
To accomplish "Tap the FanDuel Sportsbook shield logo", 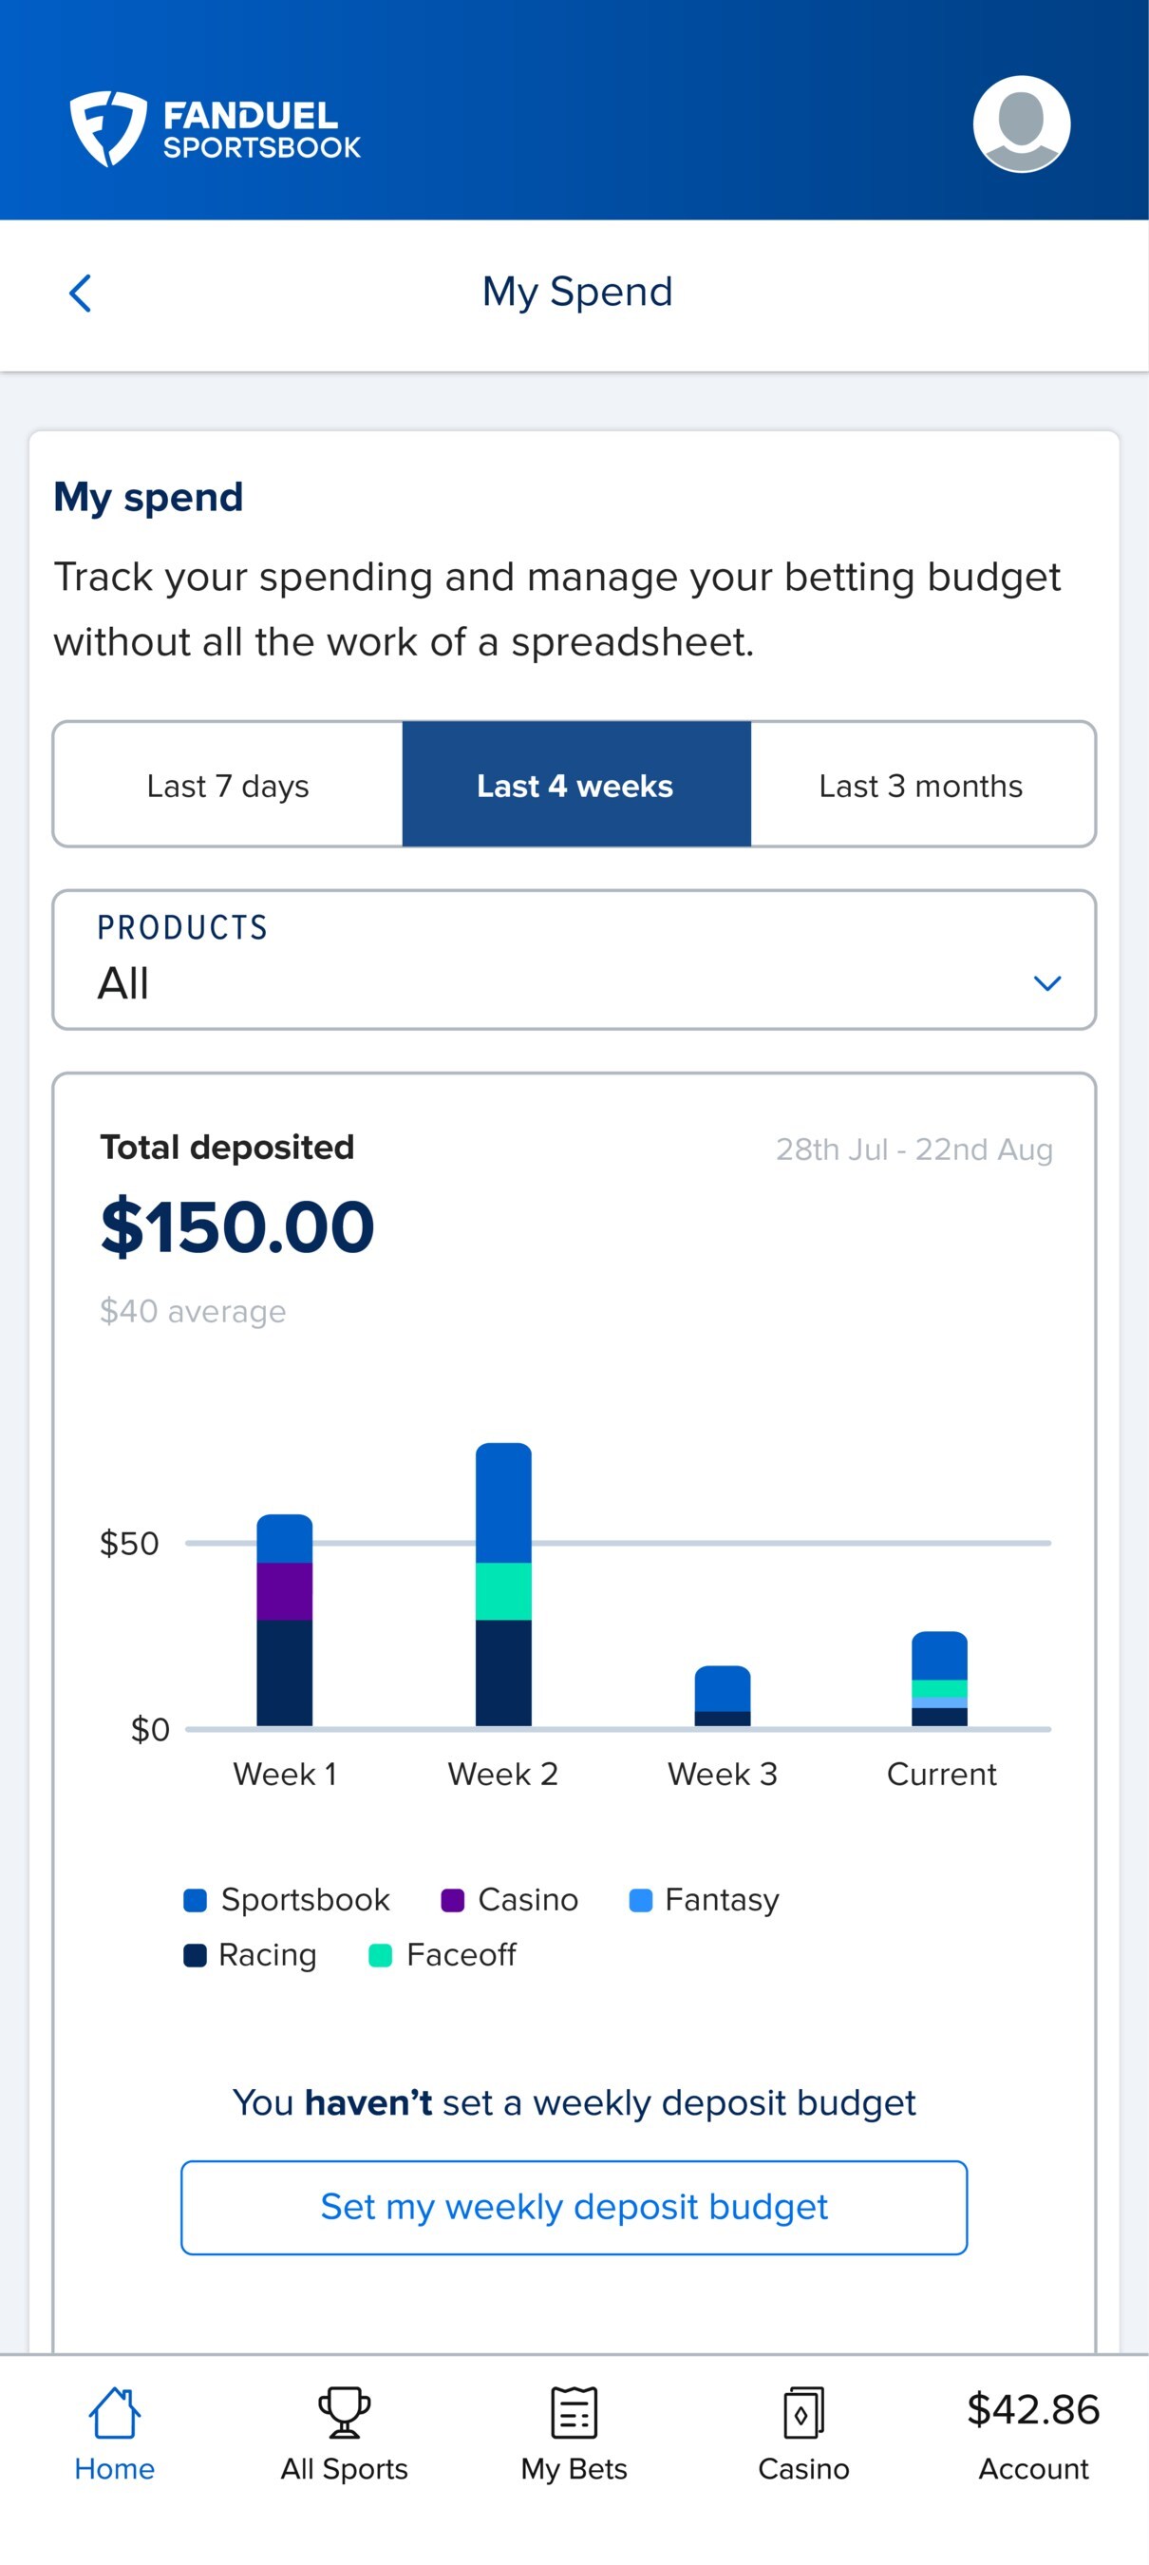I will click(107, 128).
